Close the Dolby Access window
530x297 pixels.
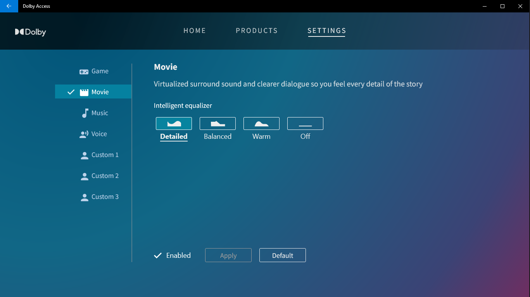point(521,6)
